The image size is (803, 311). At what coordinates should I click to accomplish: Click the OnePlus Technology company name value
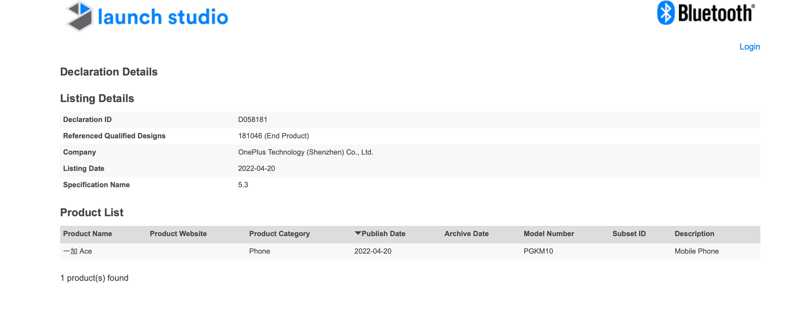[306, 152]
